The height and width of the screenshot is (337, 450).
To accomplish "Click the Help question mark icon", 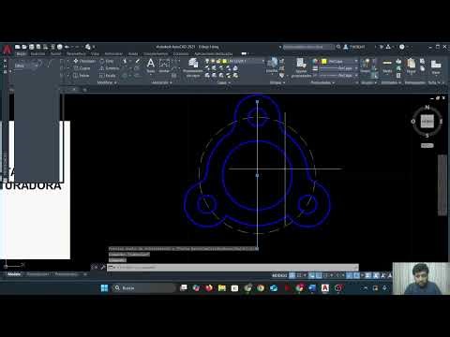I will coord(402,47).
